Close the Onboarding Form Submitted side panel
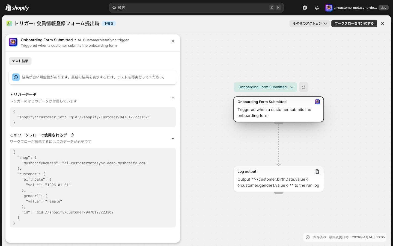This screenshot has height=246, width=393. [x=173, y=41]
